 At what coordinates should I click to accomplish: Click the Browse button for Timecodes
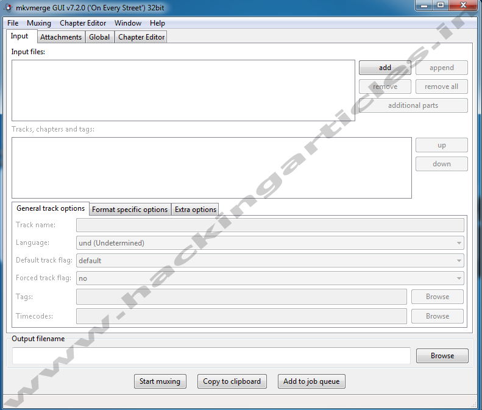(x=438, y=316)
